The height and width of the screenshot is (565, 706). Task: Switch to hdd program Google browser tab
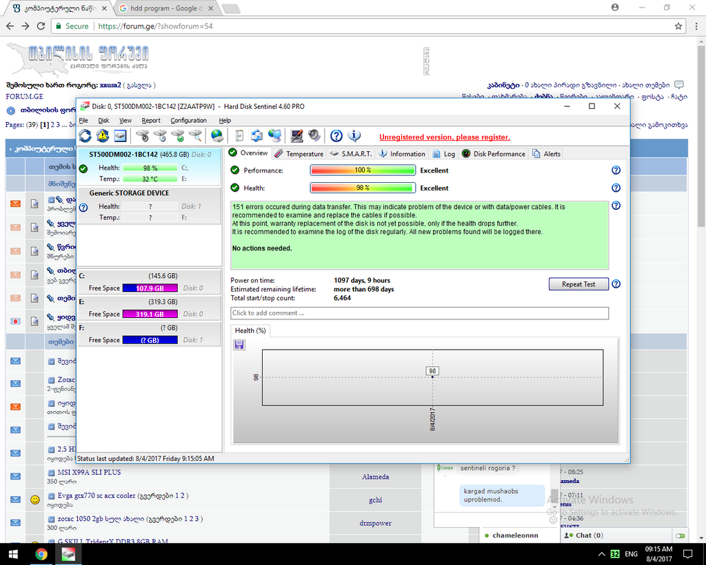pyautogui.click(x=166, y=8)
